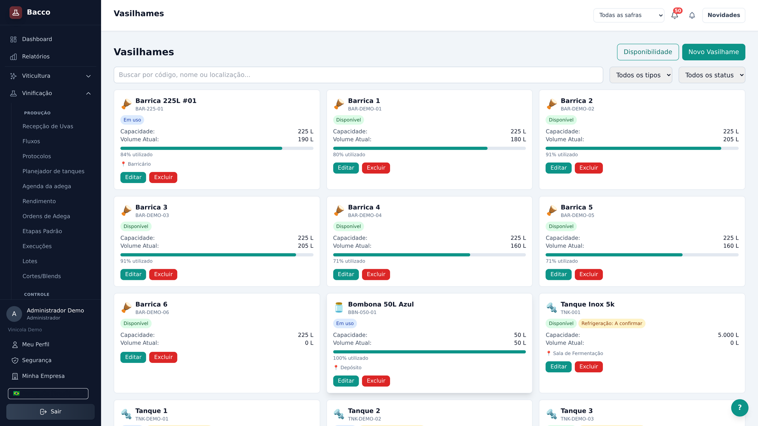Viewport: 758px width, 426px height.
Task: Click the tank icon of Tanque Inox 5k
Action: pyautogui.click(x=551, y=307)
